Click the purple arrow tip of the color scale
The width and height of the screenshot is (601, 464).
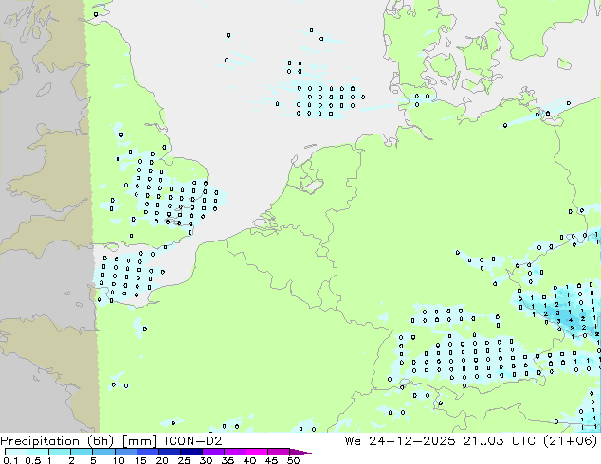click(300, 452)
